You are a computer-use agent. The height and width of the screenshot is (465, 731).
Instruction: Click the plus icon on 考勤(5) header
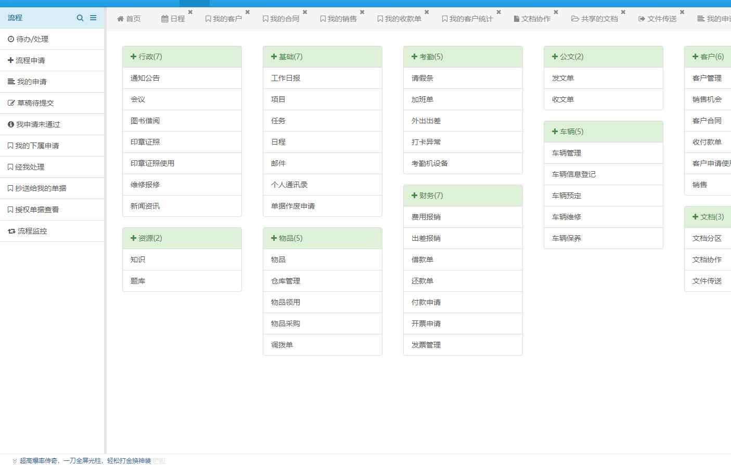(x=415, y=57)
